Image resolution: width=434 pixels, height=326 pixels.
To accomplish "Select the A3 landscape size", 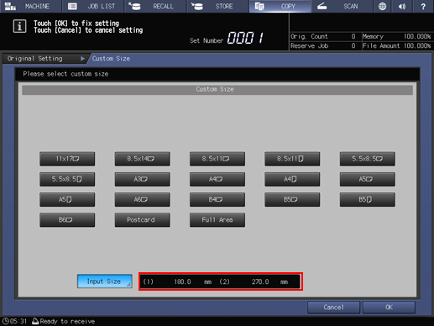I will tap(142, 179).
